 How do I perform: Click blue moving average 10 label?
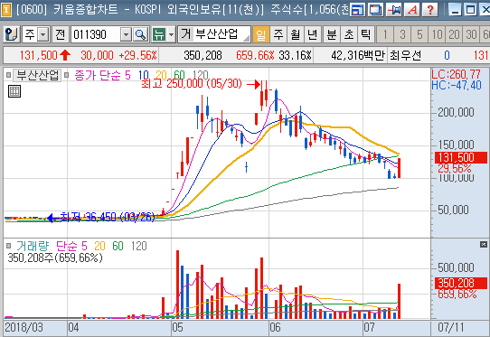click(x=144, y=75)
